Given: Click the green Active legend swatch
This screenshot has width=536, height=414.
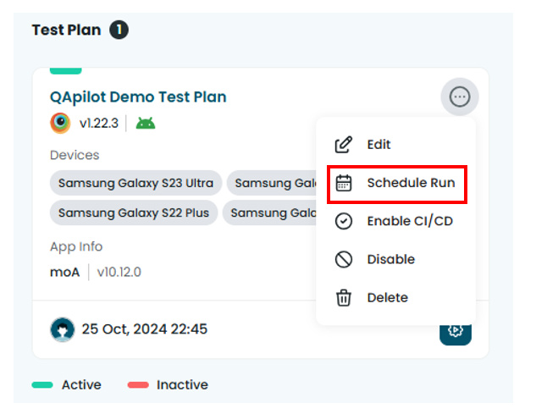Looking at the screenshot, I should pyautogui.click(x=42, y=385).
